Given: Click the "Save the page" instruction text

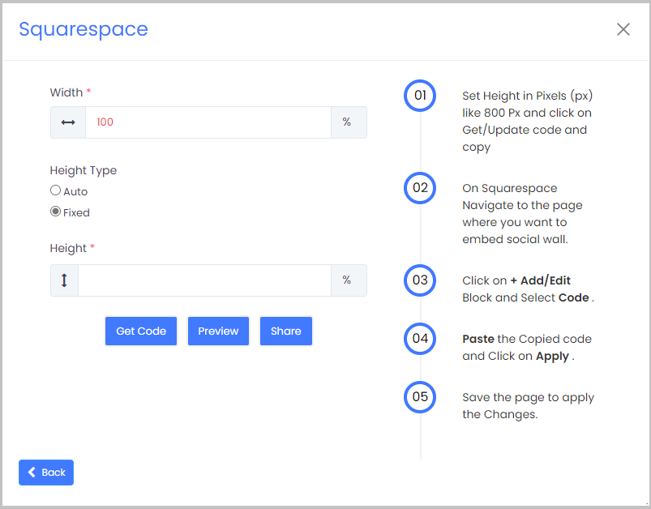Looking at the screenshot, I should (528, 405).
